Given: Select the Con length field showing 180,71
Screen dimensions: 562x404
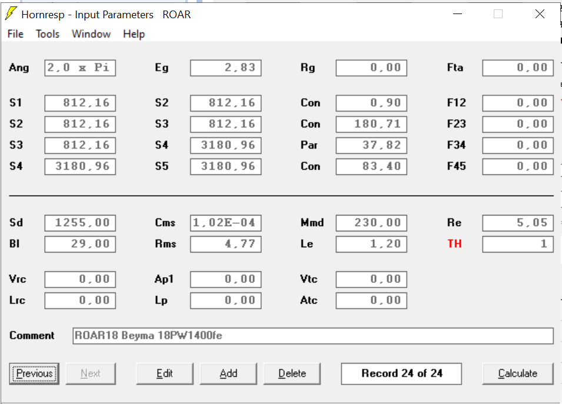Looking at the screenshot, I should [371, 124].
